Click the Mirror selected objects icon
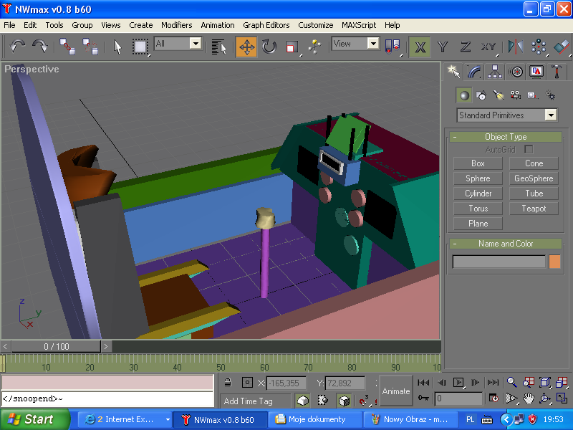This screenshot has width=573, height=430. (515, 47)
